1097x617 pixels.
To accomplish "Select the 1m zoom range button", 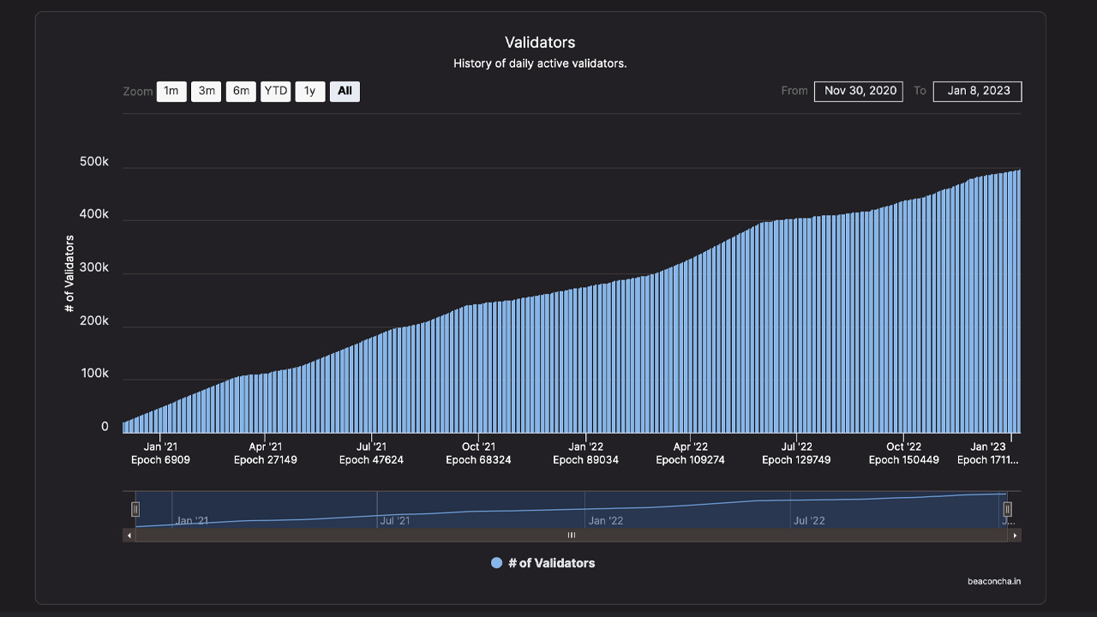I will (171, 91).
